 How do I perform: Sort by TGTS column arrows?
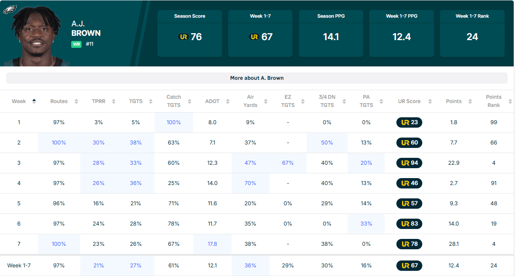(x=151, y=101)
